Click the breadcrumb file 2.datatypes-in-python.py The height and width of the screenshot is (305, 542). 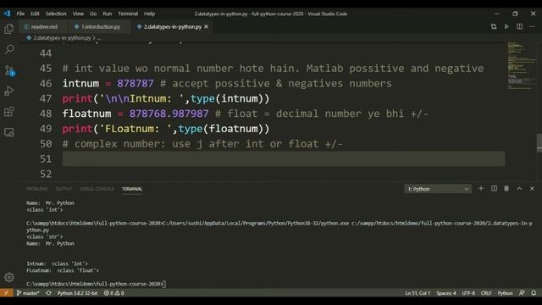click(x=62, y=38)
